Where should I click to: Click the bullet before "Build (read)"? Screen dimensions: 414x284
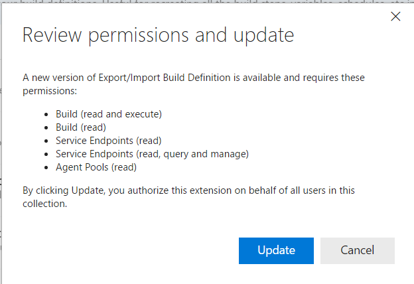pos(46,127)
